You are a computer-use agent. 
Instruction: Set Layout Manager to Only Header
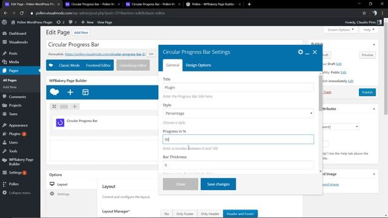click(210, 214)
